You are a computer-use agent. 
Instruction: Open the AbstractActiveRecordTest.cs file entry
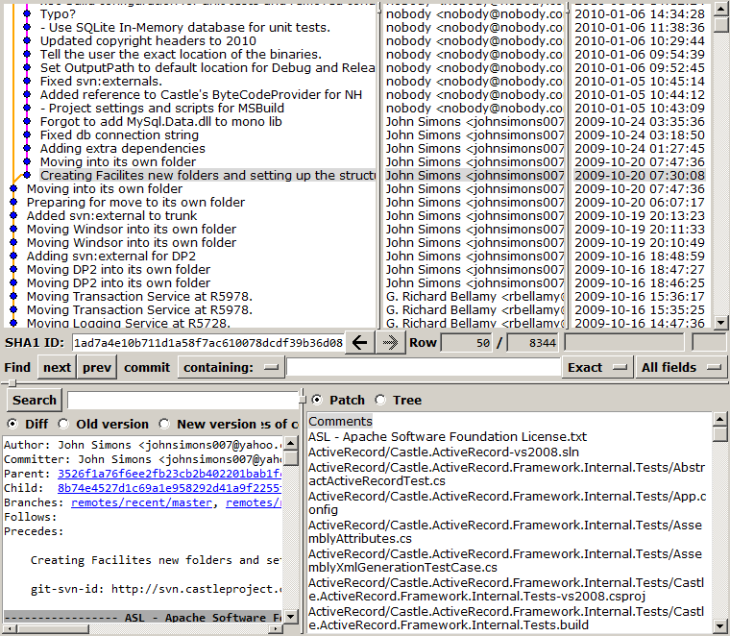(506, 474)
